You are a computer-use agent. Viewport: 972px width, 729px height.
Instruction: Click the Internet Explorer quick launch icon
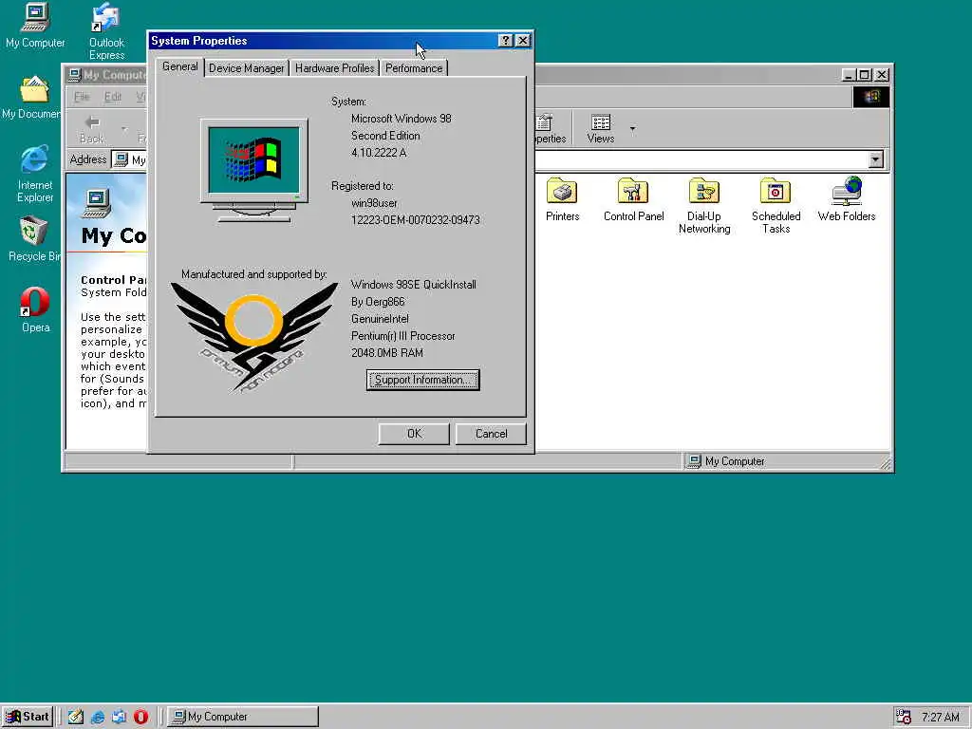tap(98, 717)
